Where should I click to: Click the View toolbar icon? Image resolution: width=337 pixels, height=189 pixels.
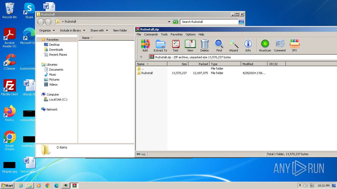[x=190, y=45]
